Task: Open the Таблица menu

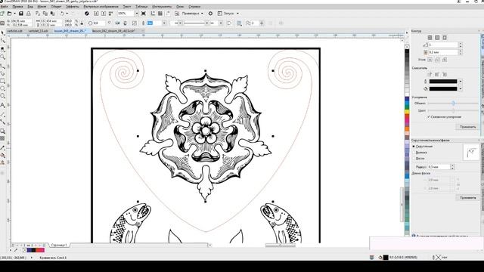Action: pos(141,7)
